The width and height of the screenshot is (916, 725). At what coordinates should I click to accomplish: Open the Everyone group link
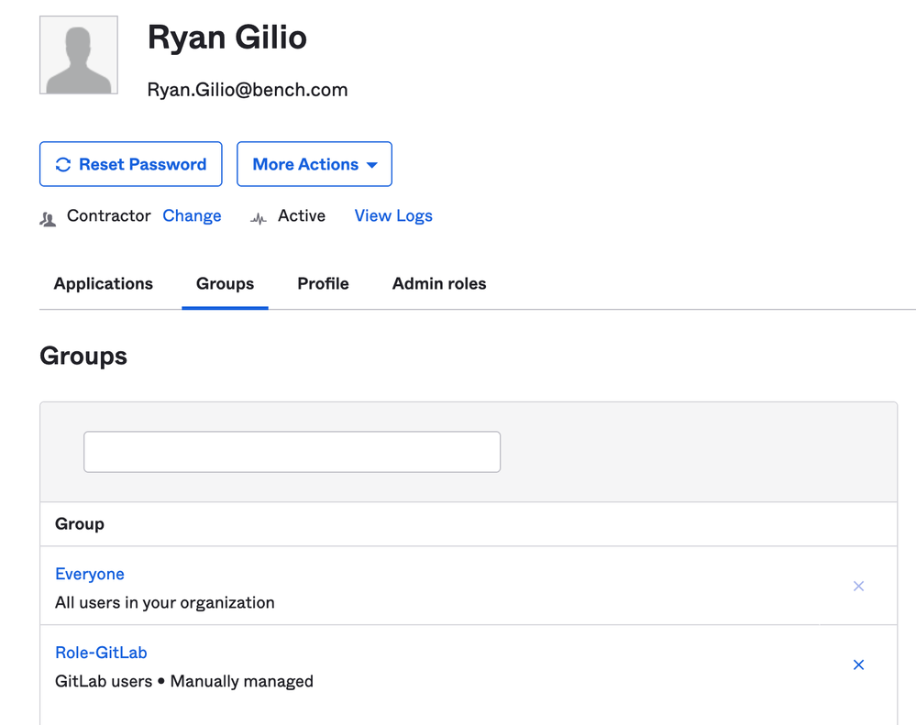pos(89,574)
